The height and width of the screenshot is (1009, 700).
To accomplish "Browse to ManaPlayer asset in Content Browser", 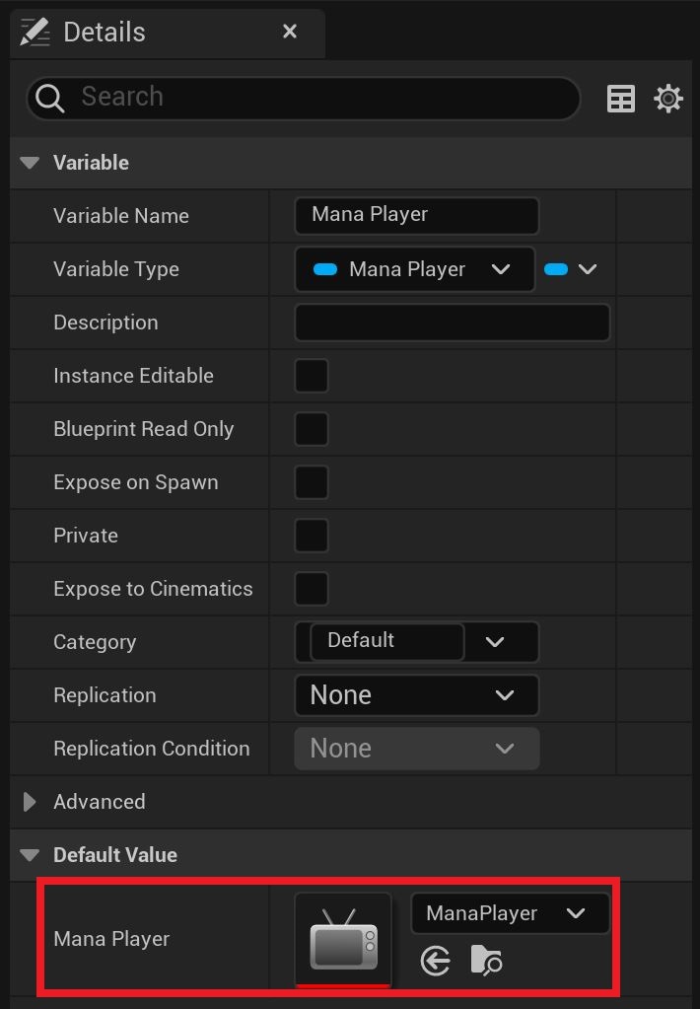I will (x=484, y=961).
